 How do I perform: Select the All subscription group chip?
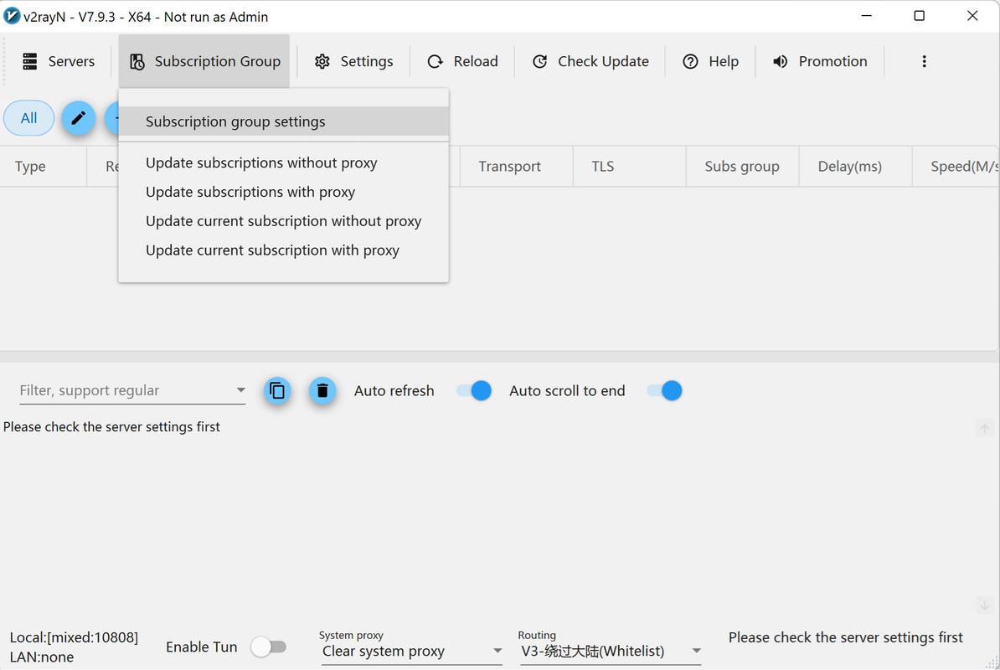(28, 118)
